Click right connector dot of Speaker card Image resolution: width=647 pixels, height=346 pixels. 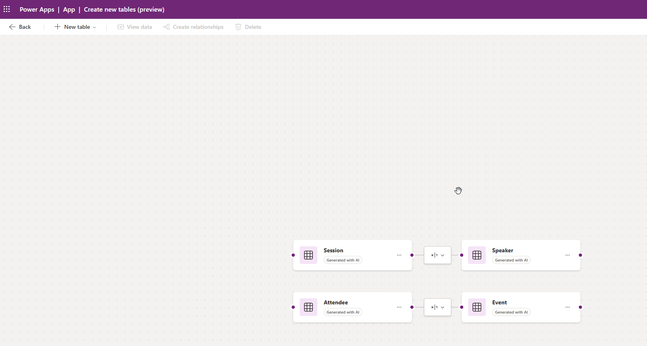(x=580, y=255)
